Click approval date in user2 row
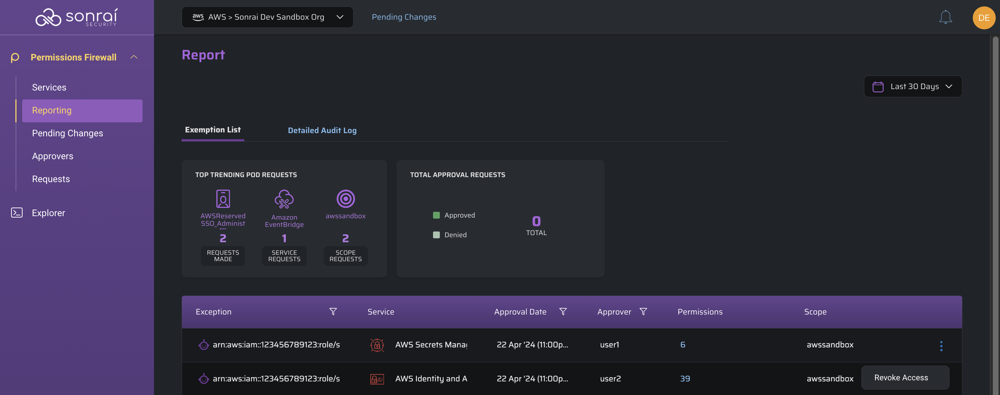1000x395 pixels. tap(532, 379)
